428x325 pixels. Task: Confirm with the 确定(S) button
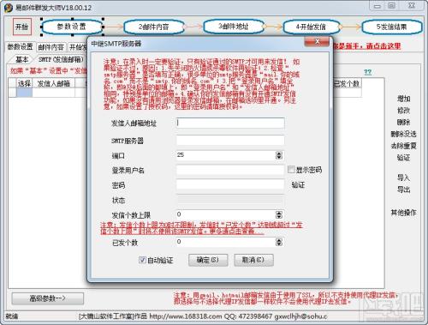208,260
